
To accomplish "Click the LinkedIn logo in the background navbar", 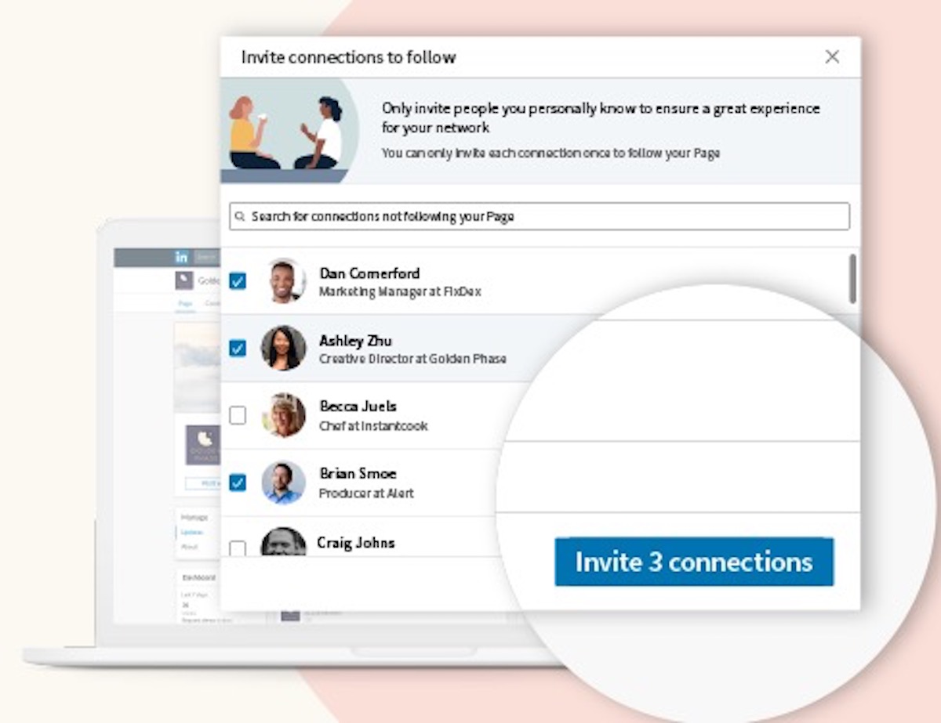I will click(181, 256).
